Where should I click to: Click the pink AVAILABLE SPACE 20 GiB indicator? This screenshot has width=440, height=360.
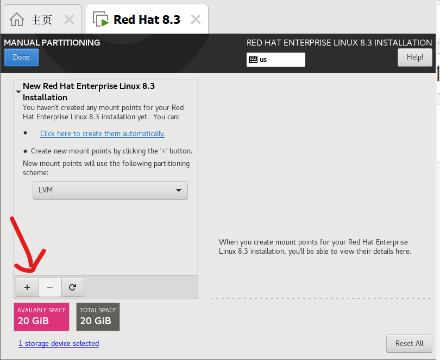point(41,317)
